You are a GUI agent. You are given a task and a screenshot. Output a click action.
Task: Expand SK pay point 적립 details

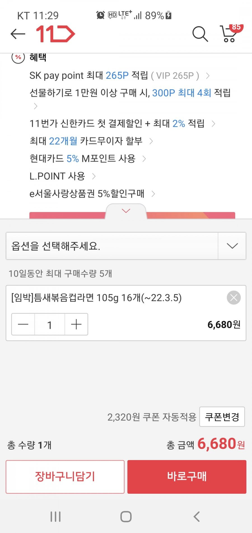coord(120,75)
